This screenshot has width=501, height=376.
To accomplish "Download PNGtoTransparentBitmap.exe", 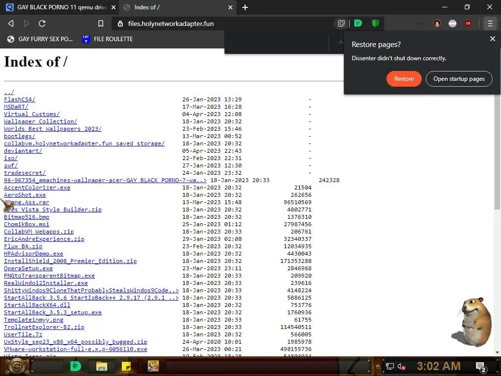I will [x=49, y=276].
